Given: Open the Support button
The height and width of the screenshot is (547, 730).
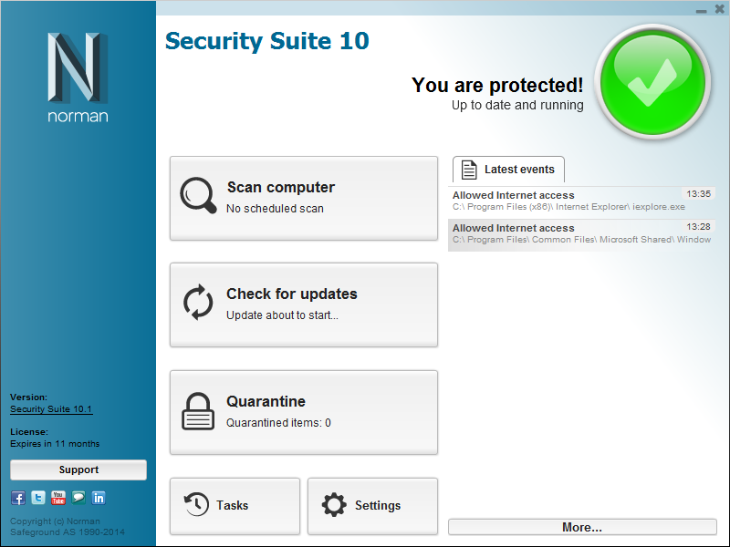Looking at the screenshot, I should click(x=78, y=470).
